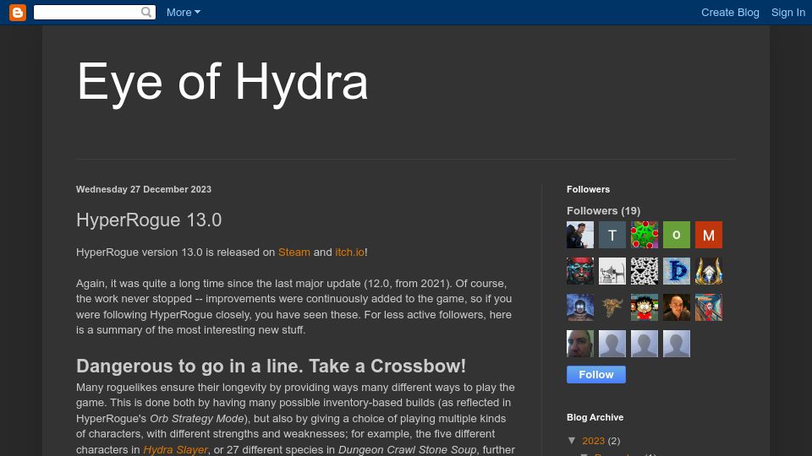Open the red letter M follower avatar
812x456 pixels.
pyautogui.click(x=709, y=235)
